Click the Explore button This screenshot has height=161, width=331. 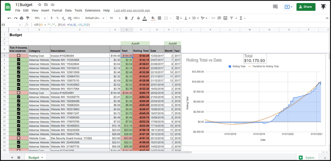coord(307,157)
